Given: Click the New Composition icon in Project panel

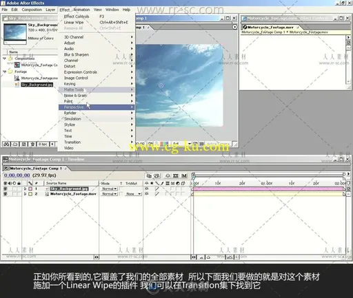Looking at the screenshot, I should pos(23,144).
